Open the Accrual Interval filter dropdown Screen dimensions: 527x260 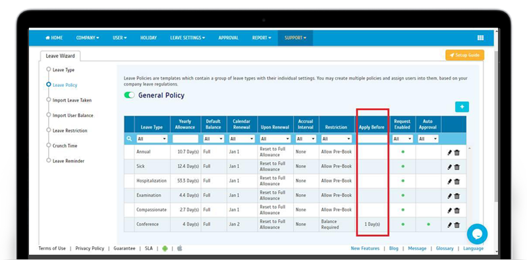[x=306, y=139]
